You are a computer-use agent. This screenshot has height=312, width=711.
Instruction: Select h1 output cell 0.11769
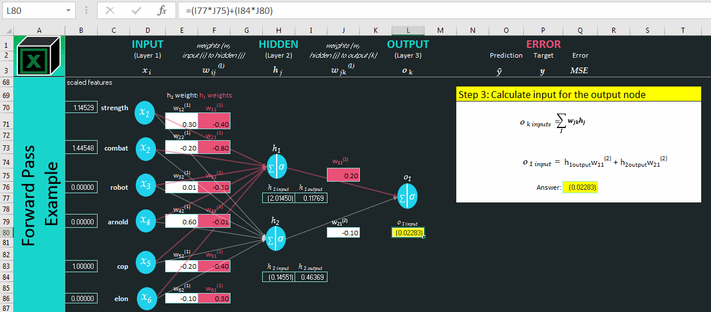pyautogui.click(x=311, y=198)
